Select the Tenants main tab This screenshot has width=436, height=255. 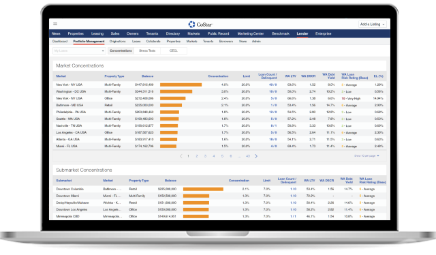[152, 33]
